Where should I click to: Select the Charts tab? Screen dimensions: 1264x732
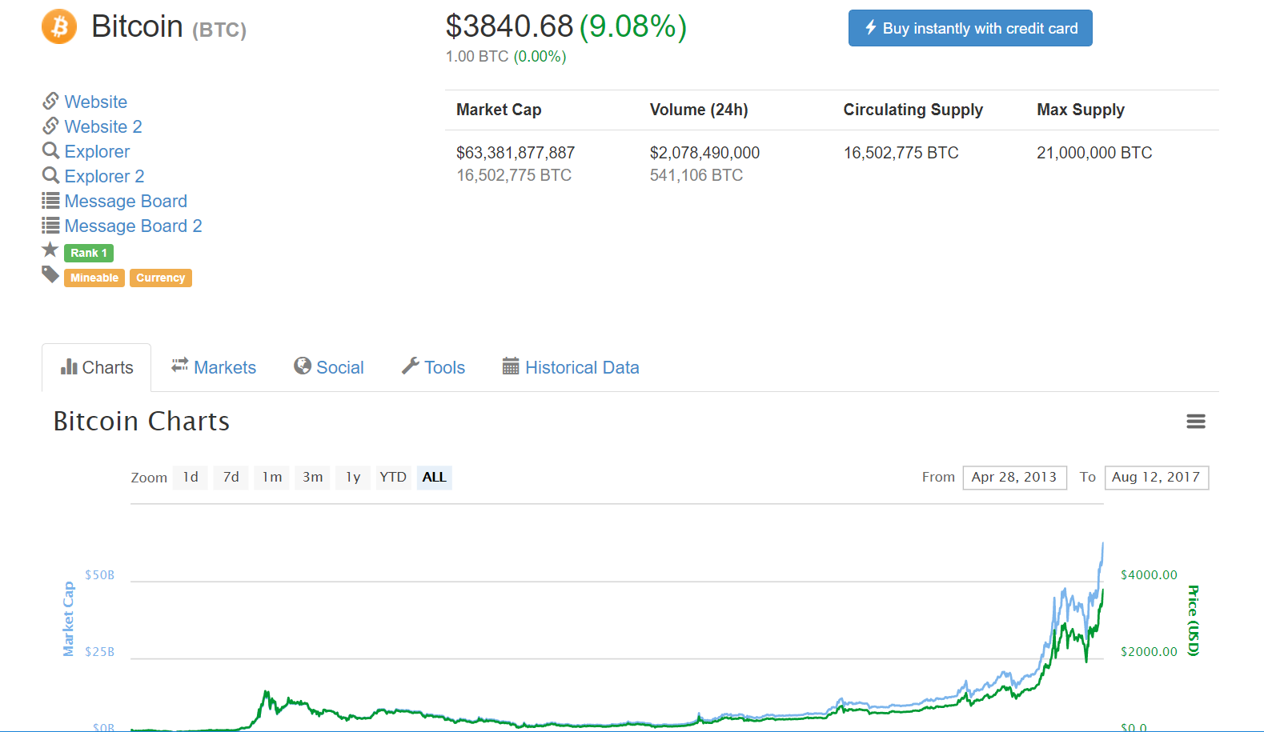[x=97, y=367]
